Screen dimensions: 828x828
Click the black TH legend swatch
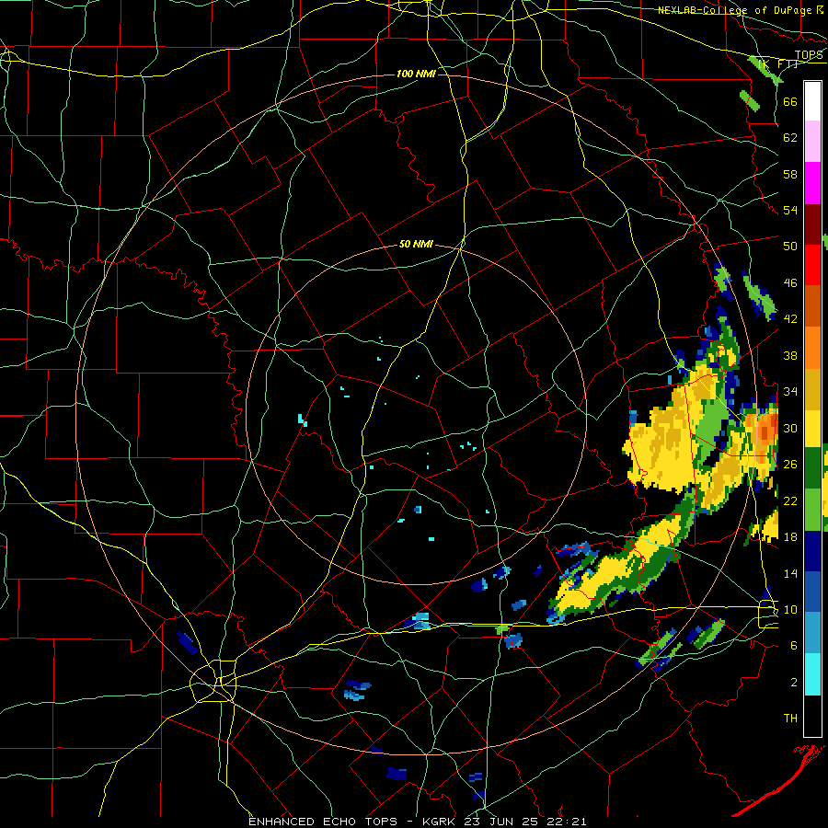(812, 716)
